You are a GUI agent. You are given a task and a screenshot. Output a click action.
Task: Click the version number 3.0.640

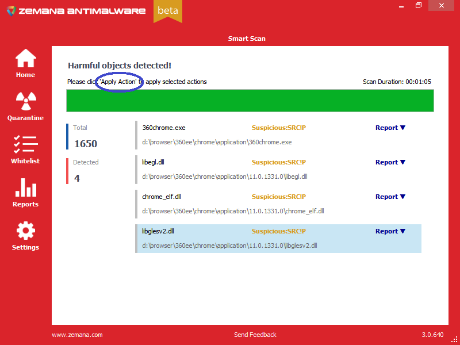tap(433, 335)
